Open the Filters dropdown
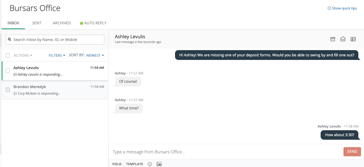This screenshot has height=167, width=364. point(57,55)
